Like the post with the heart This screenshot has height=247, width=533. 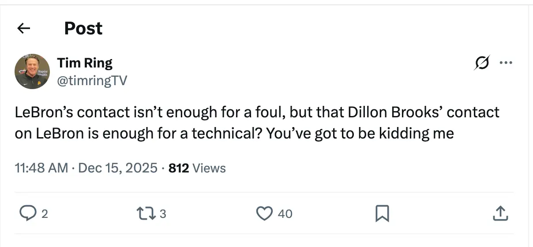[x=264, y=213]
